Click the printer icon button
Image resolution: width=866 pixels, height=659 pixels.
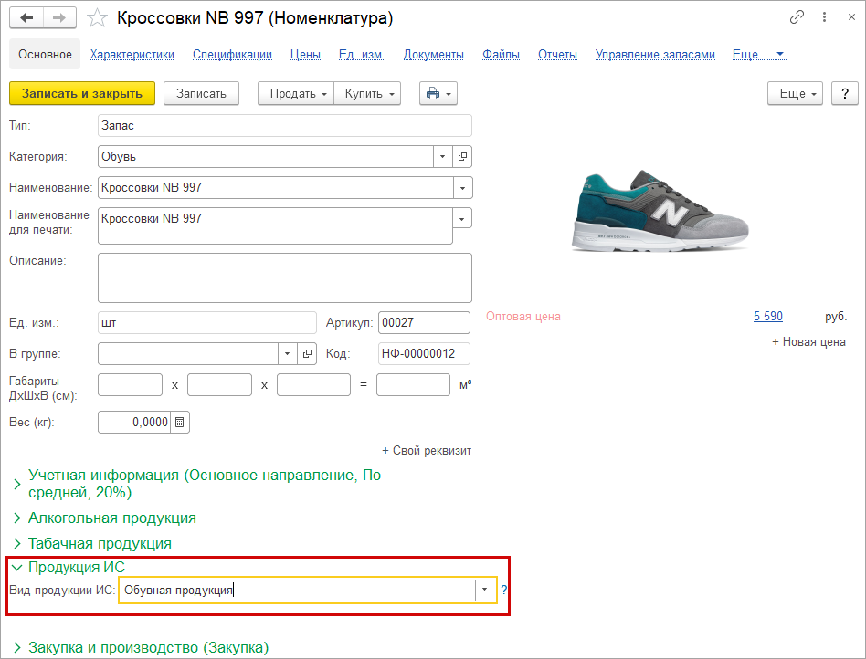(438, 93)
